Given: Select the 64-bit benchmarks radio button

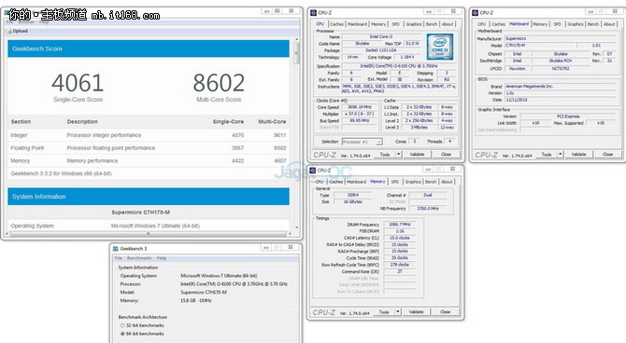Looking at the screenshot, I should (122, 334).
